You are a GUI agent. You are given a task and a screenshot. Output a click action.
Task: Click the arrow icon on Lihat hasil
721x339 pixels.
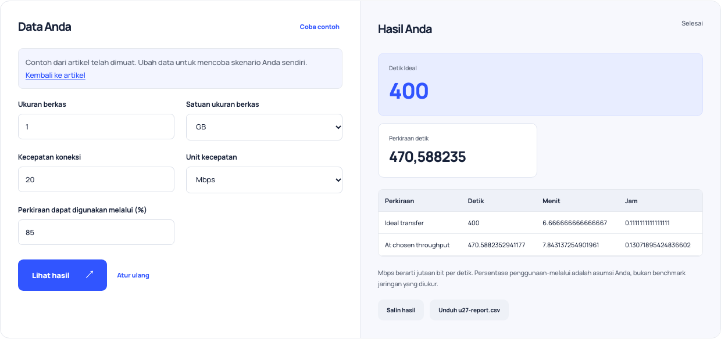[x=90, y=275]
